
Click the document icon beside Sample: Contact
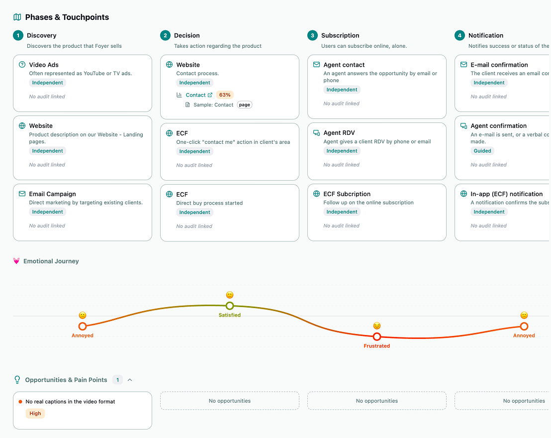pyautogui.click(x=187, y=105)
